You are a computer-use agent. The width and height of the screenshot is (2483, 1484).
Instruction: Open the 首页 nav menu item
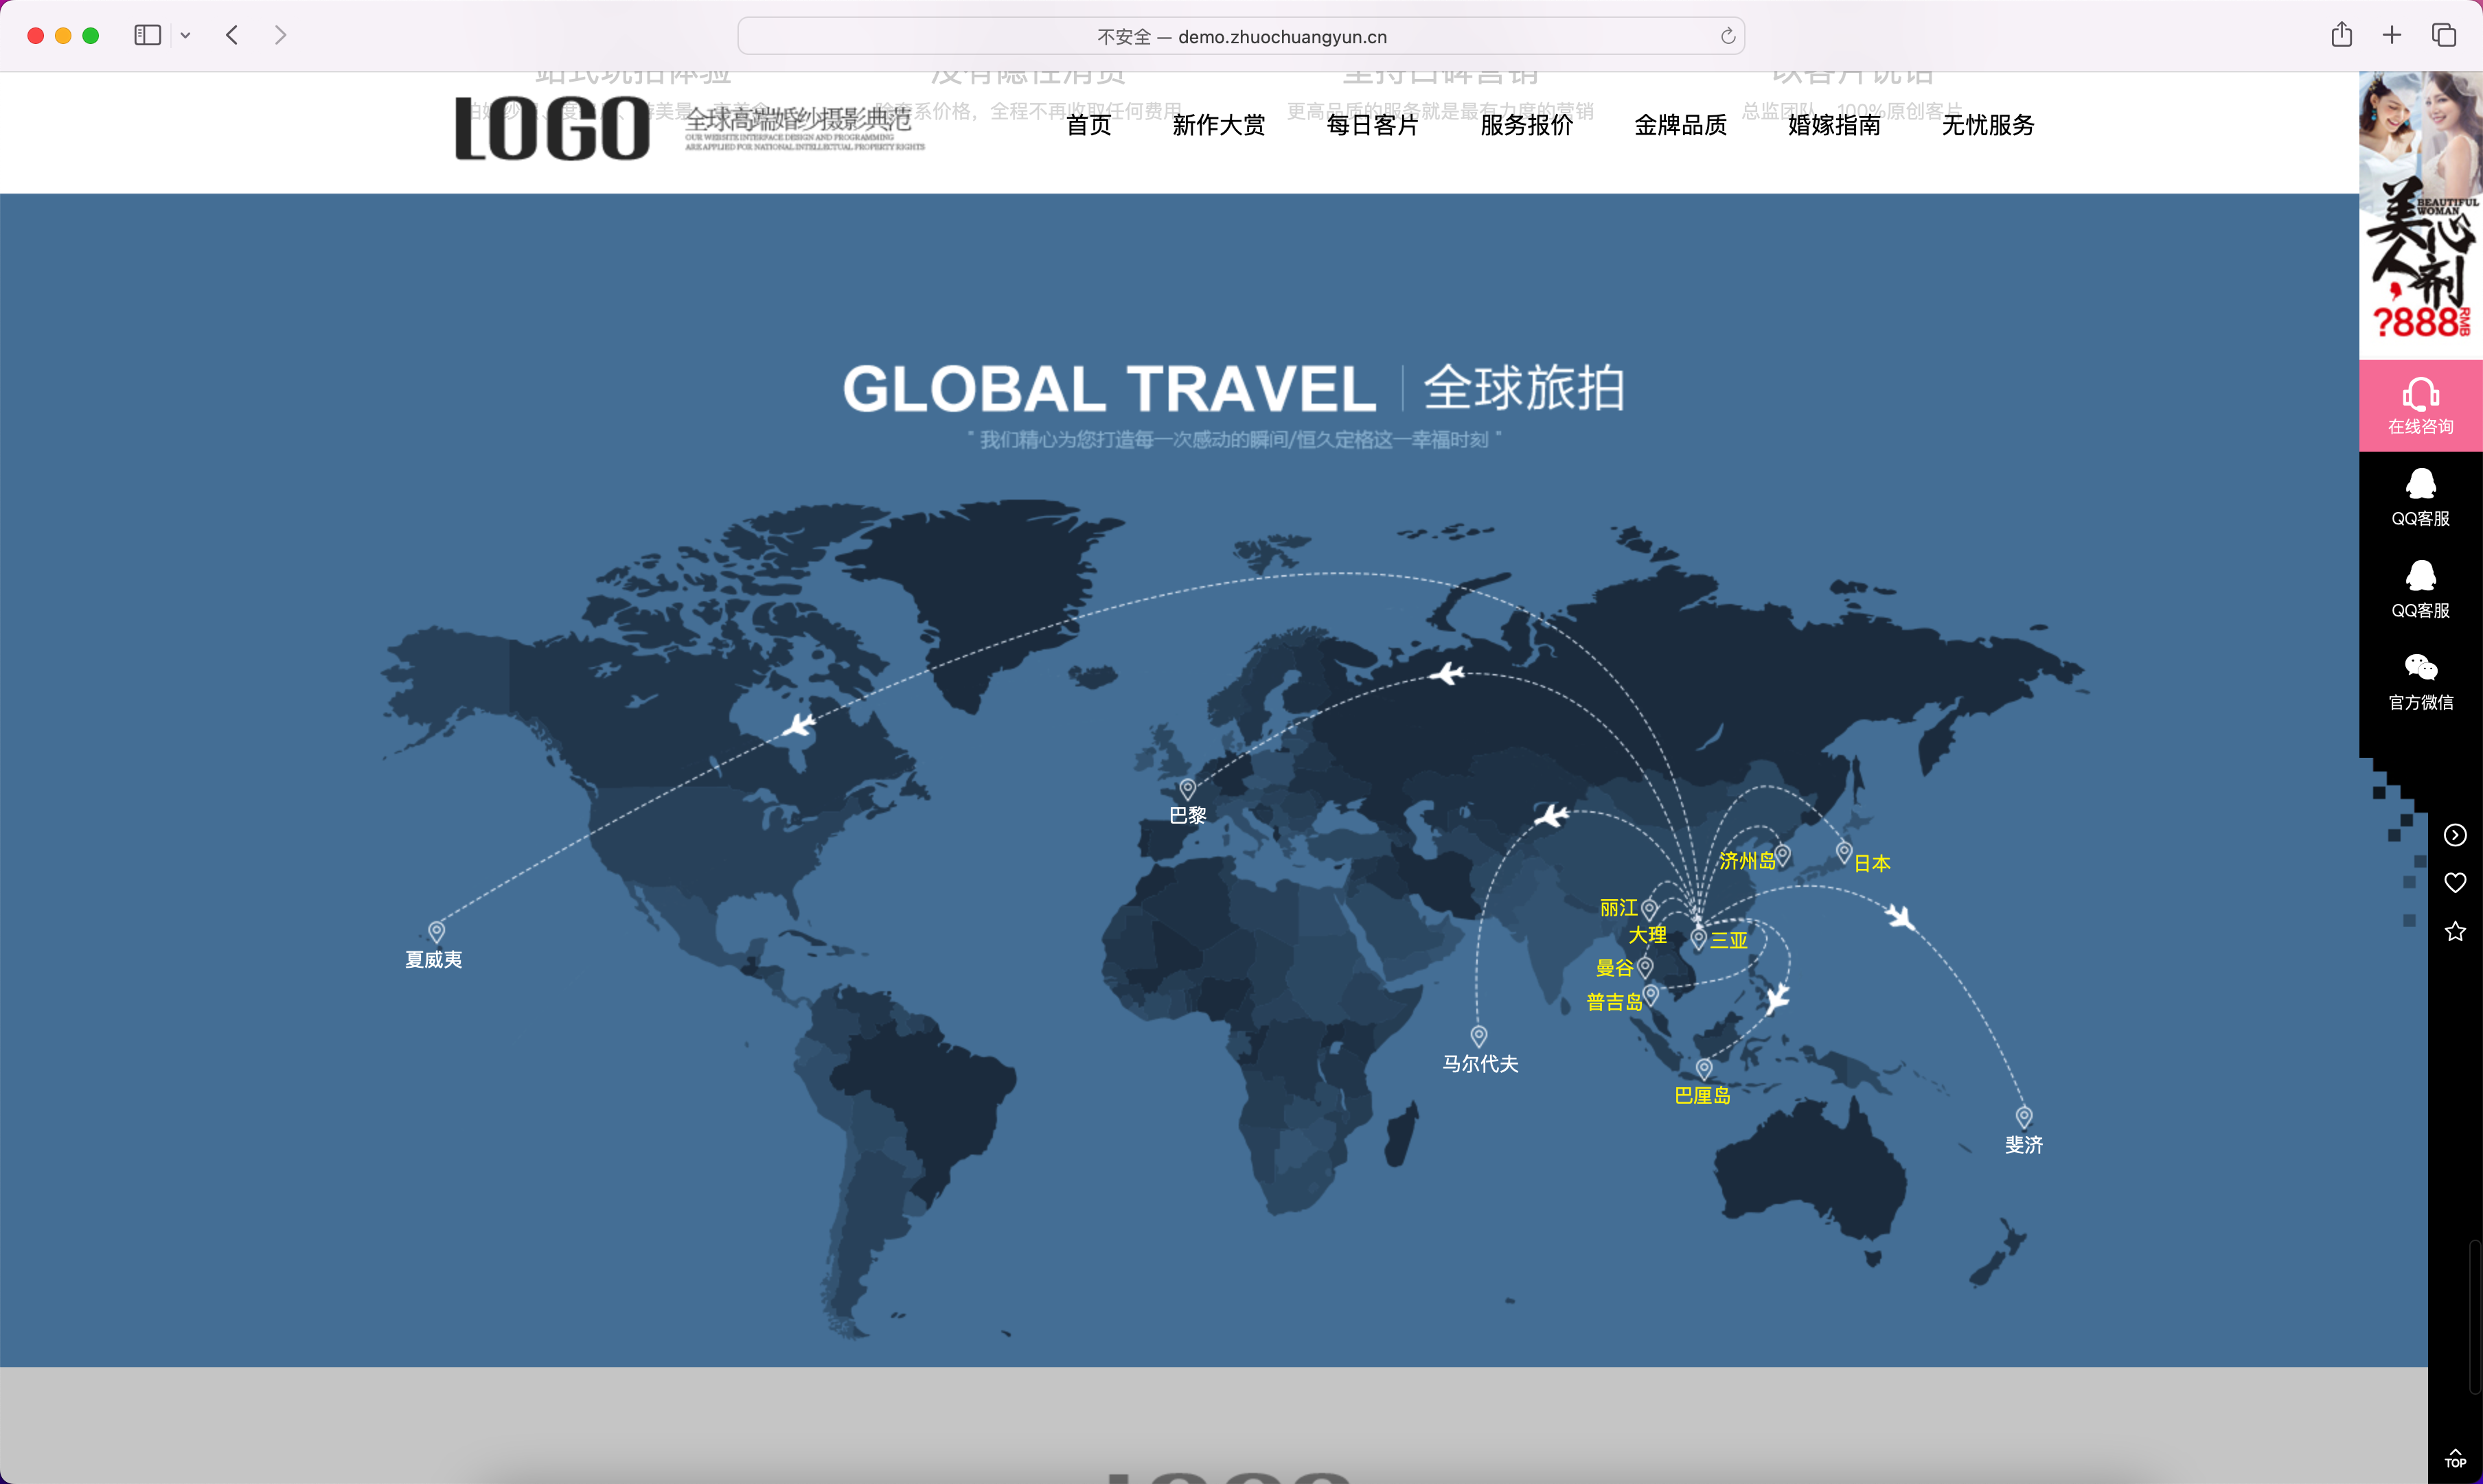1088,125
